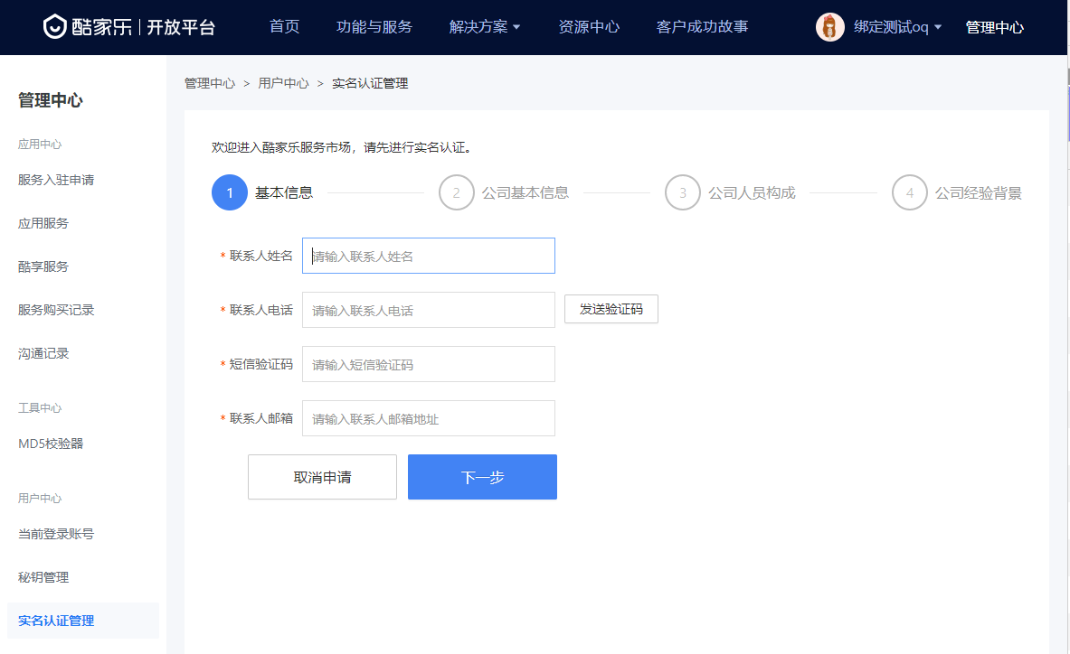The image size is (1070, 654).
Task: Focus the 联系人姓名 input field
Action: click(x=428, y=256)
